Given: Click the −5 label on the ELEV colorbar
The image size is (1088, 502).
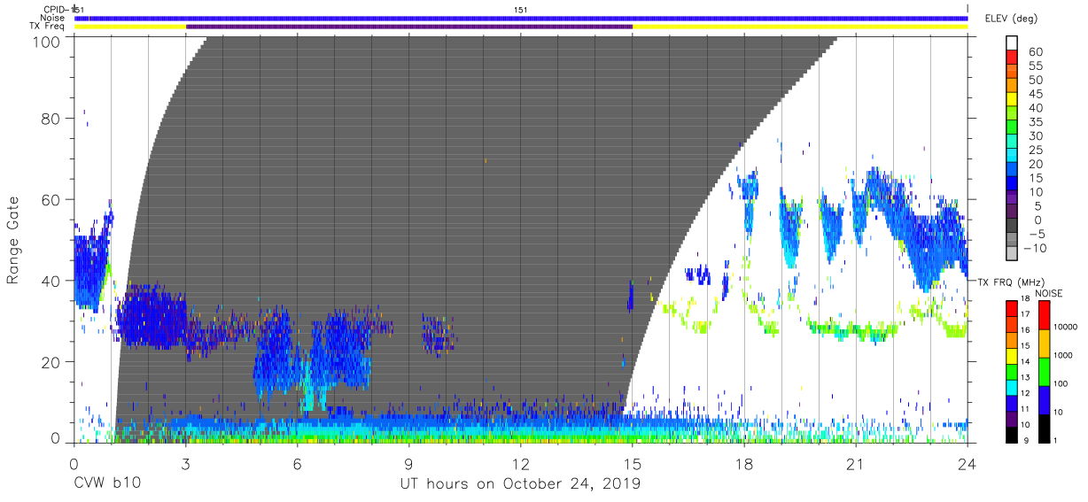Looking at the screenshot, I should [x=1036, y=234].
